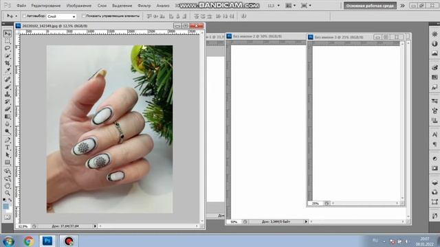Select the Lasso tool

8,49
